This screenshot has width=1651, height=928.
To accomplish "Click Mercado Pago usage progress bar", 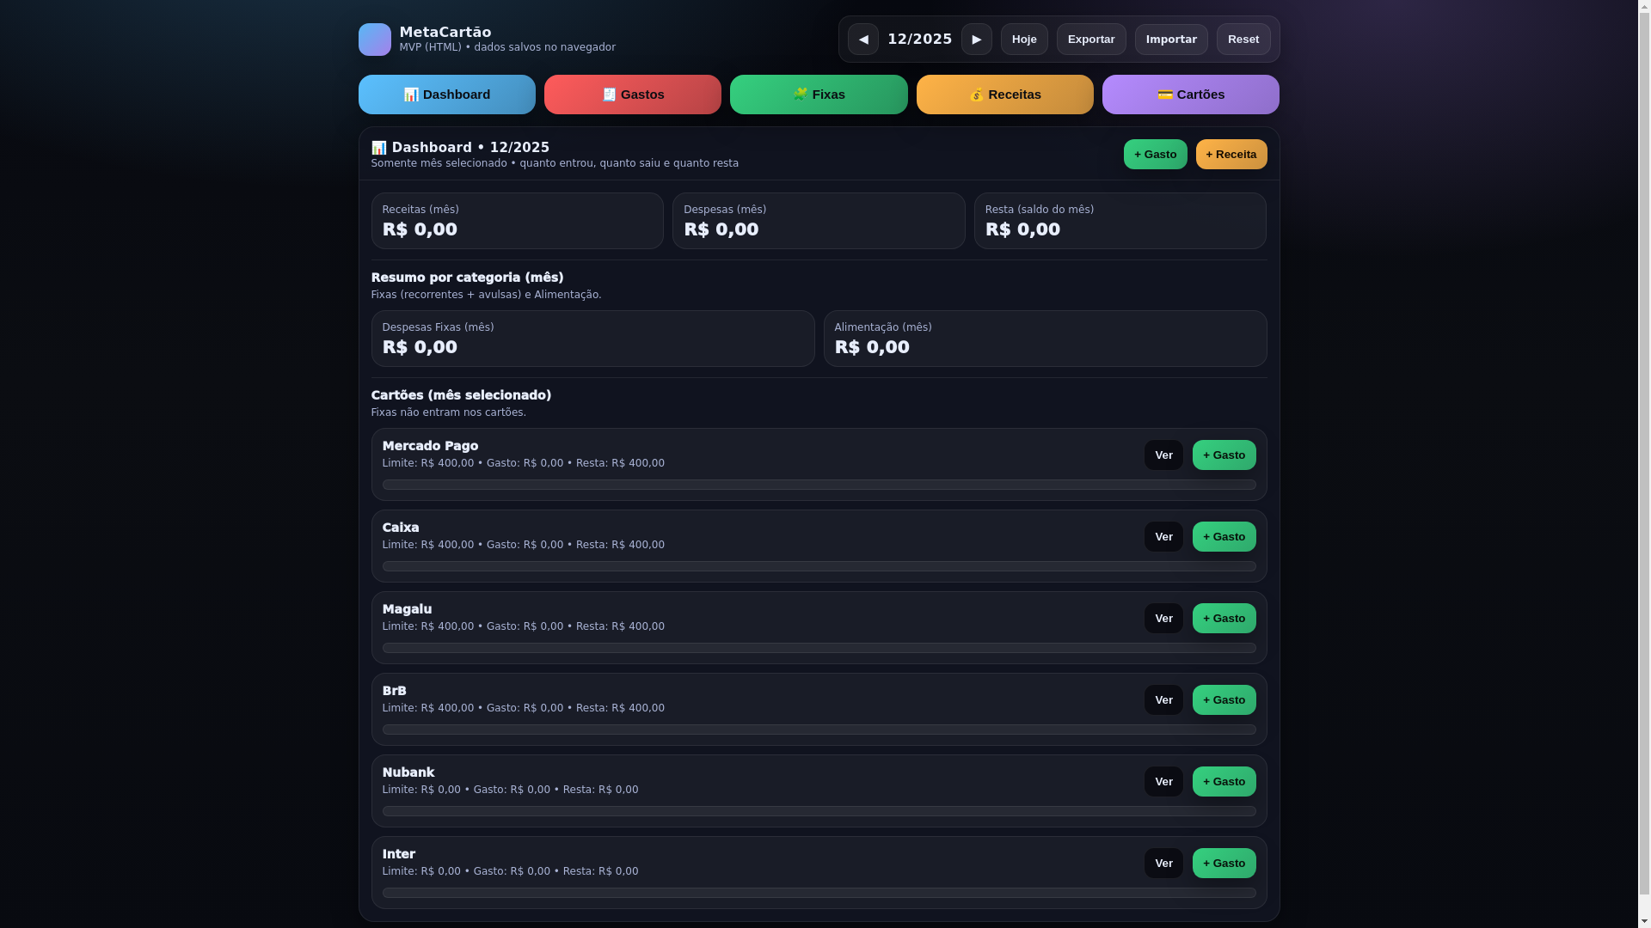I will pos(819,485).
